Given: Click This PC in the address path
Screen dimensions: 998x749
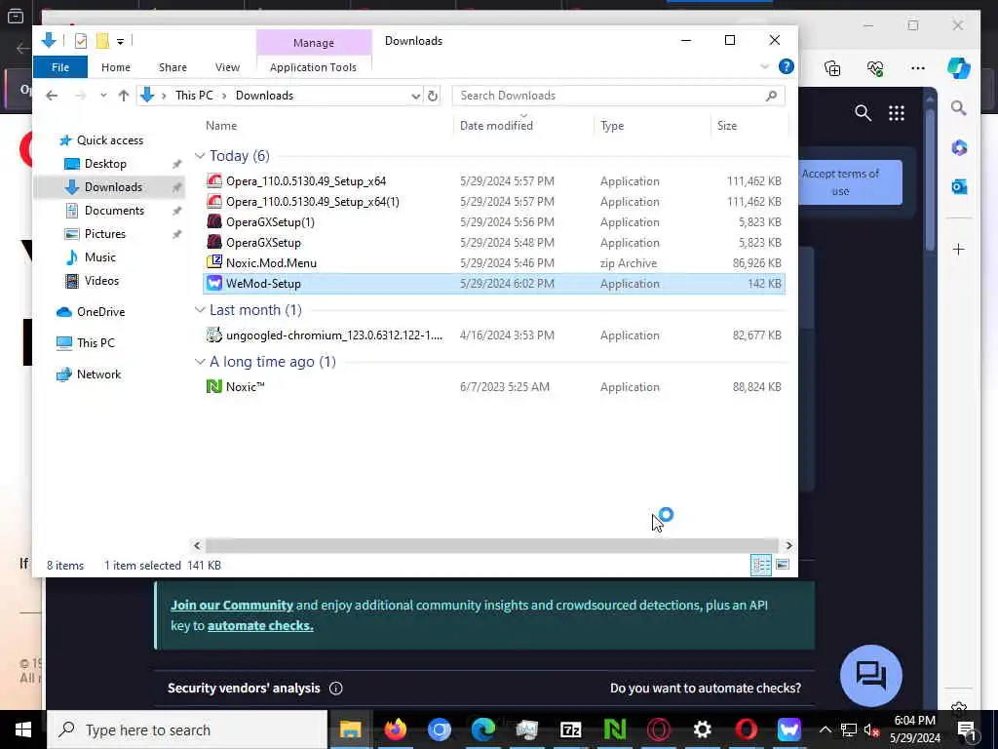Looking at the screenshot, I should [x=194, y=96].
